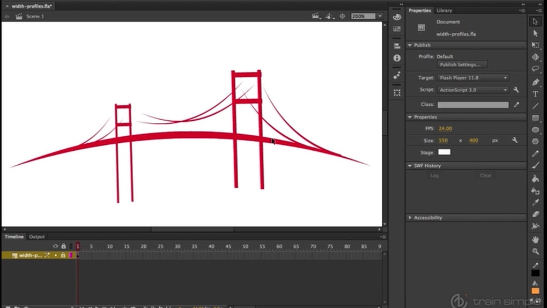Open the Target Flash Player dropdown
The height and width of the screenshot is (308, 547).
pyautogui.click(x=472, y=78)
